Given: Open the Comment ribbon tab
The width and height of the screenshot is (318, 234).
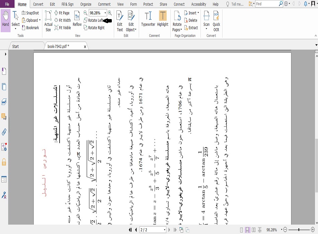Looking at the screenshot, I should [104, 4].
